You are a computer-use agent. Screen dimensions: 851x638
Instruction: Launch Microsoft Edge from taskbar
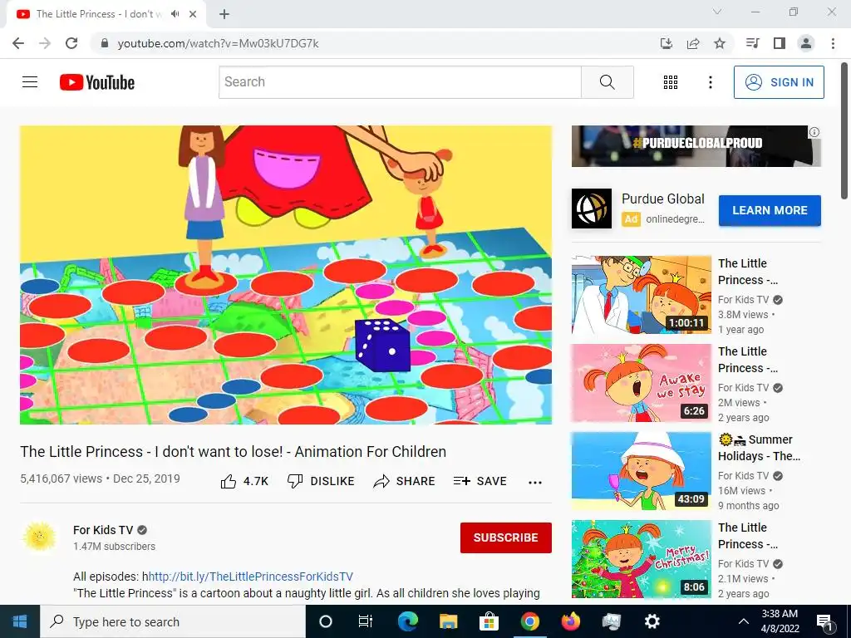coord(407,621)
